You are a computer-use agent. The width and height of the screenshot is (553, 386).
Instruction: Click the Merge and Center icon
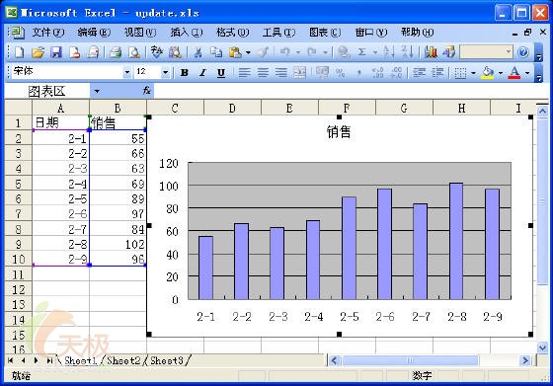point(299,73)
